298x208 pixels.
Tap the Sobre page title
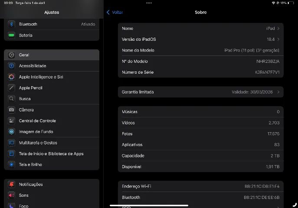coord(201,12)
